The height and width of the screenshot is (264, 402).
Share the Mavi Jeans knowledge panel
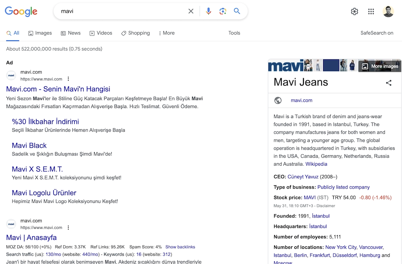[x=388, y=83]
